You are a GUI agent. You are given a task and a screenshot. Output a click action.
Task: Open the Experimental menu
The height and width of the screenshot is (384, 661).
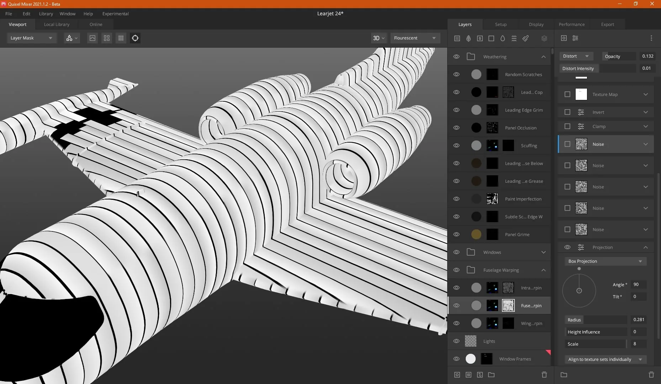[115, 14]
